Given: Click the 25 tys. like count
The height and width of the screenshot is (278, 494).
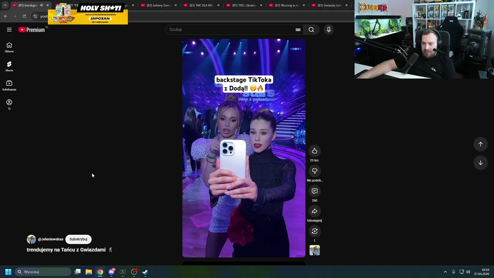Looking at the screenshot, I should tap(315, 160).
